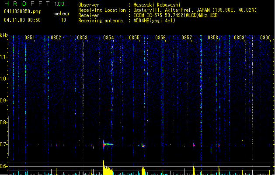Click the 0851 time marker
Image resolution: width=275 pixels, height=175 pixels.
point(29,38)
